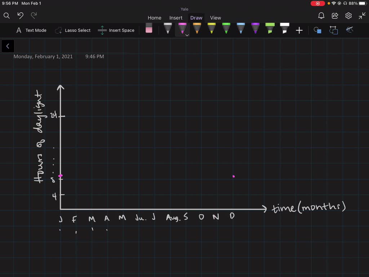The image size is (369, 277).
Task: Click the Search icon
Action: pyautogui.click(x=6, y=16)
